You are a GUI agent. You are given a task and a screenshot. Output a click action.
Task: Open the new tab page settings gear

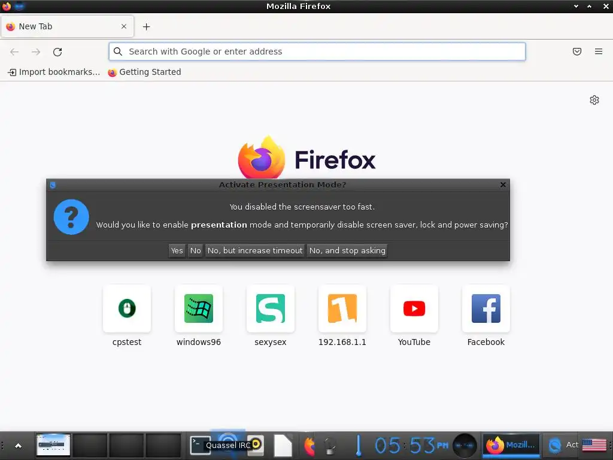click(594, 100)
